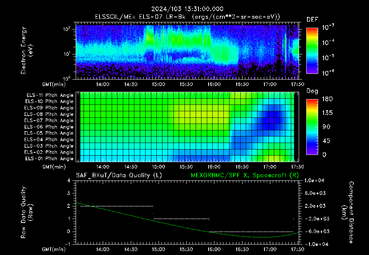
Task: Click the 15:30 tick under the pitch angle panel
Action: 186,167
